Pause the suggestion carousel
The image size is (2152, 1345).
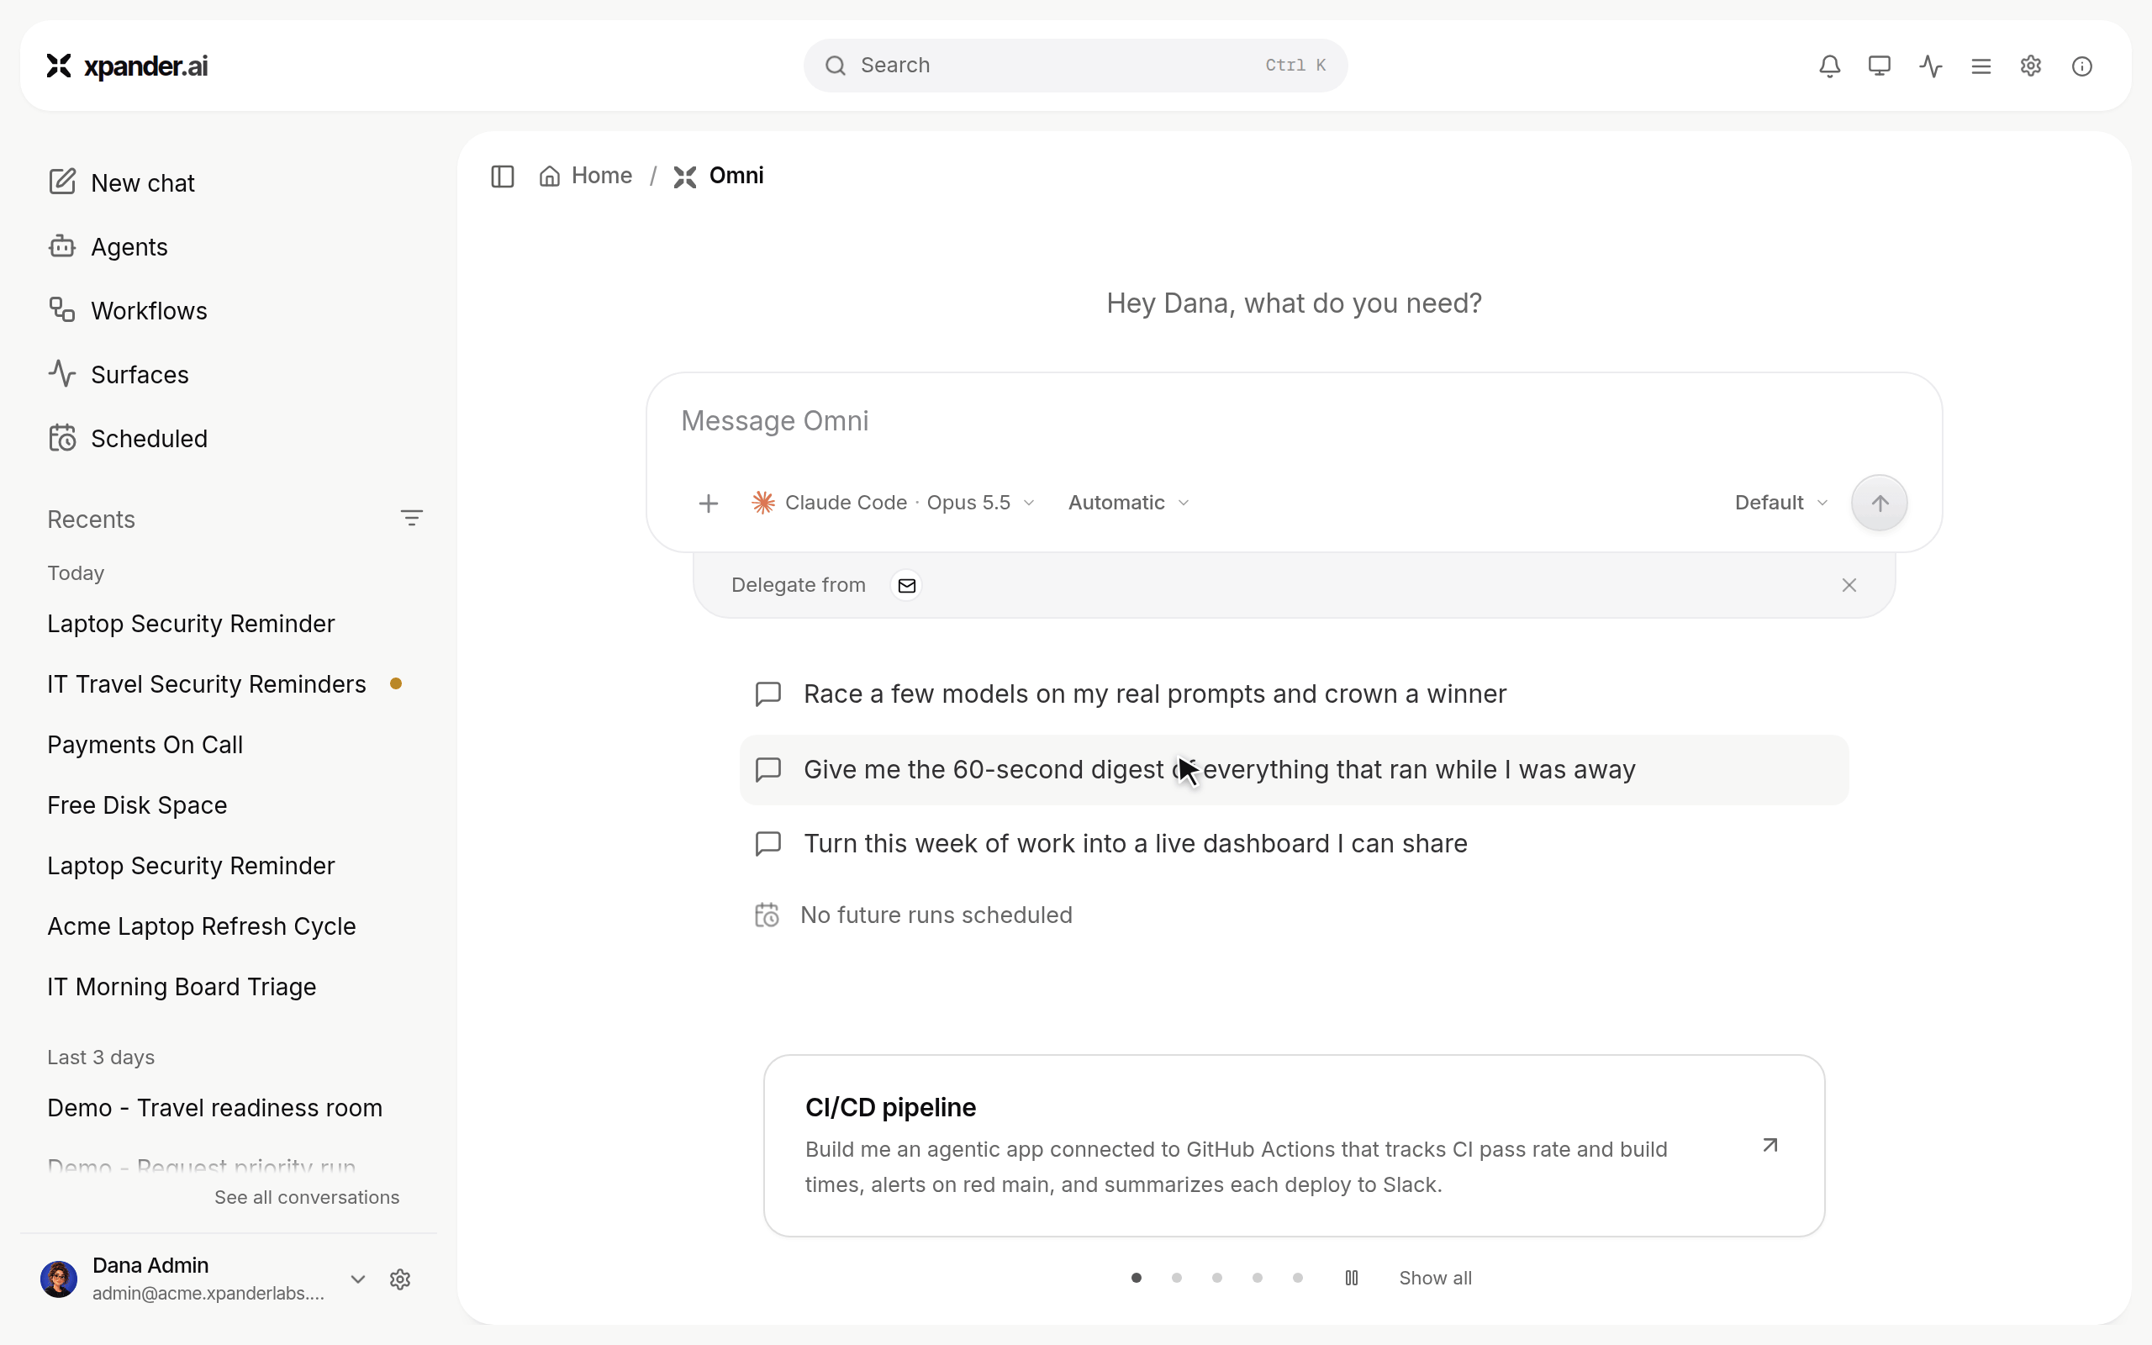pyautogui.click(x=1352, y=1279)
